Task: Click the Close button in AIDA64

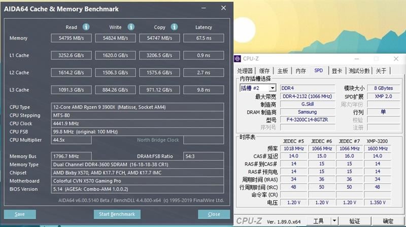Action: pyautogui.click(x=214, y=214)
